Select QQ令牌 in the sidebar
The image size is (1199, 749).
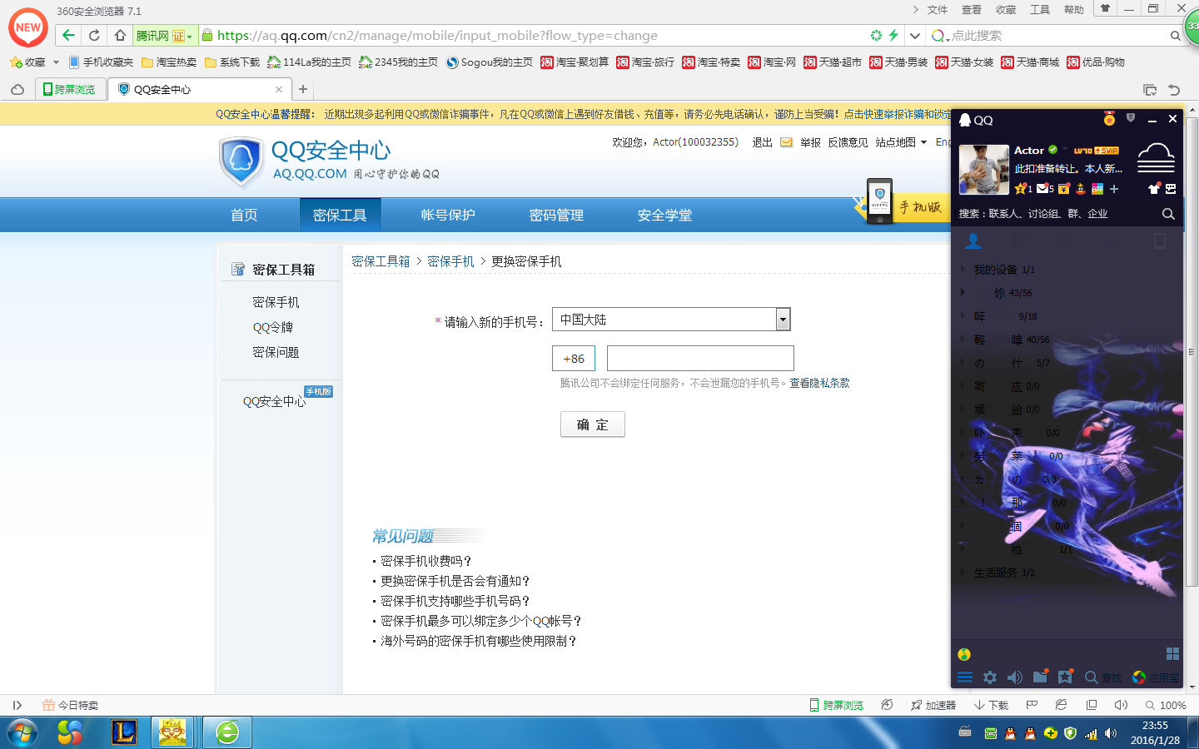coord(273,327)
